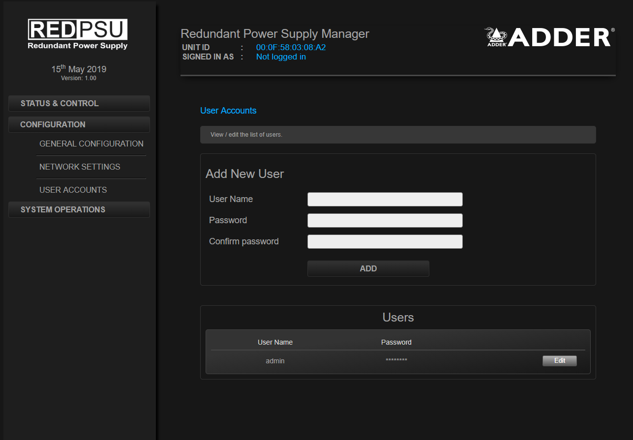Click the 'Not logged in' status text
This screenshot has width=633, height=440.
tap(281, 57)
